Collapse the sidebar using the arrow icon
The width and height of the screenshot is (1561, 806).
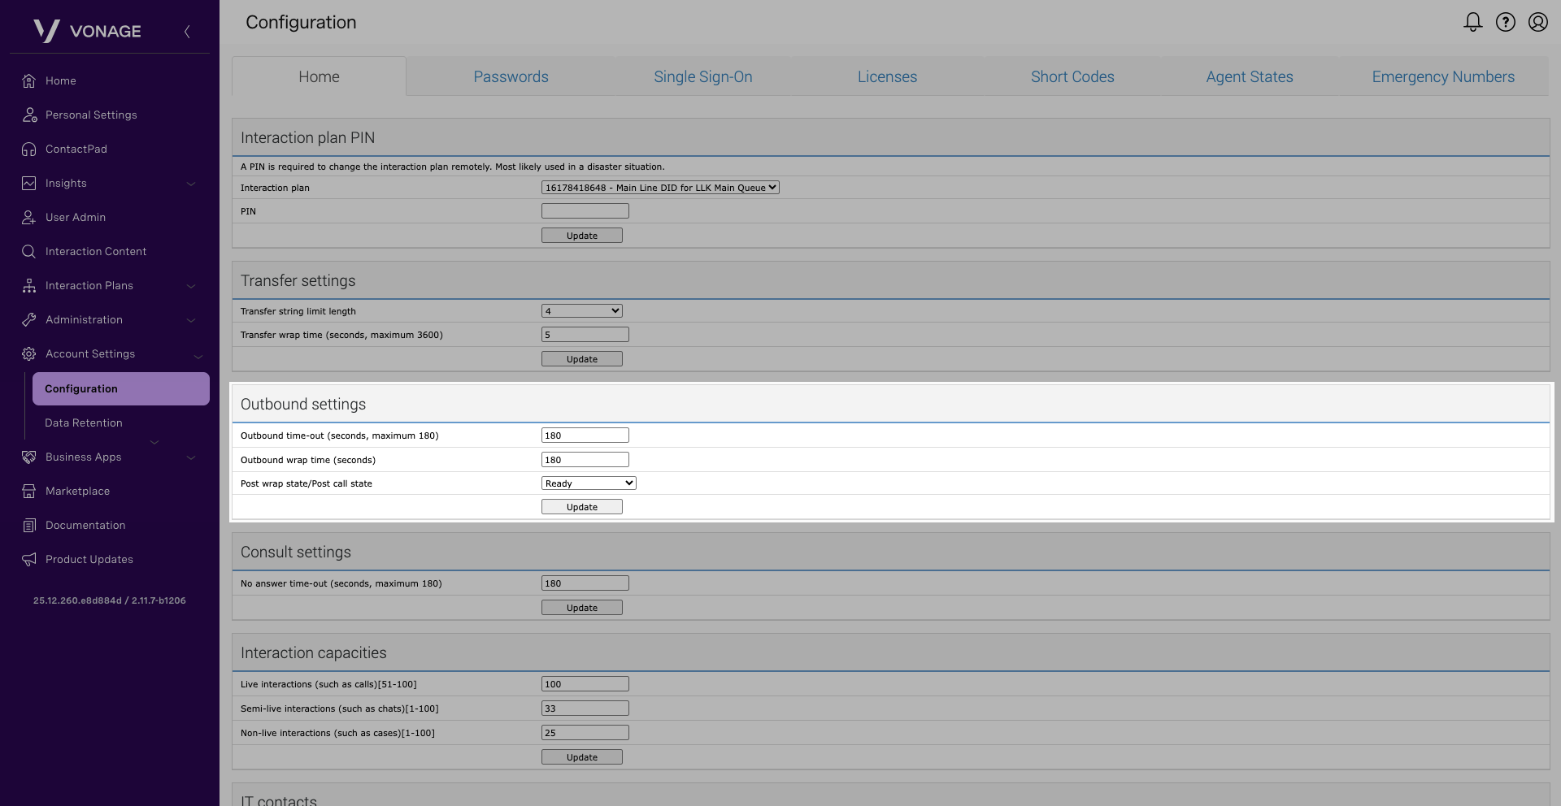[x=187, y=32]
